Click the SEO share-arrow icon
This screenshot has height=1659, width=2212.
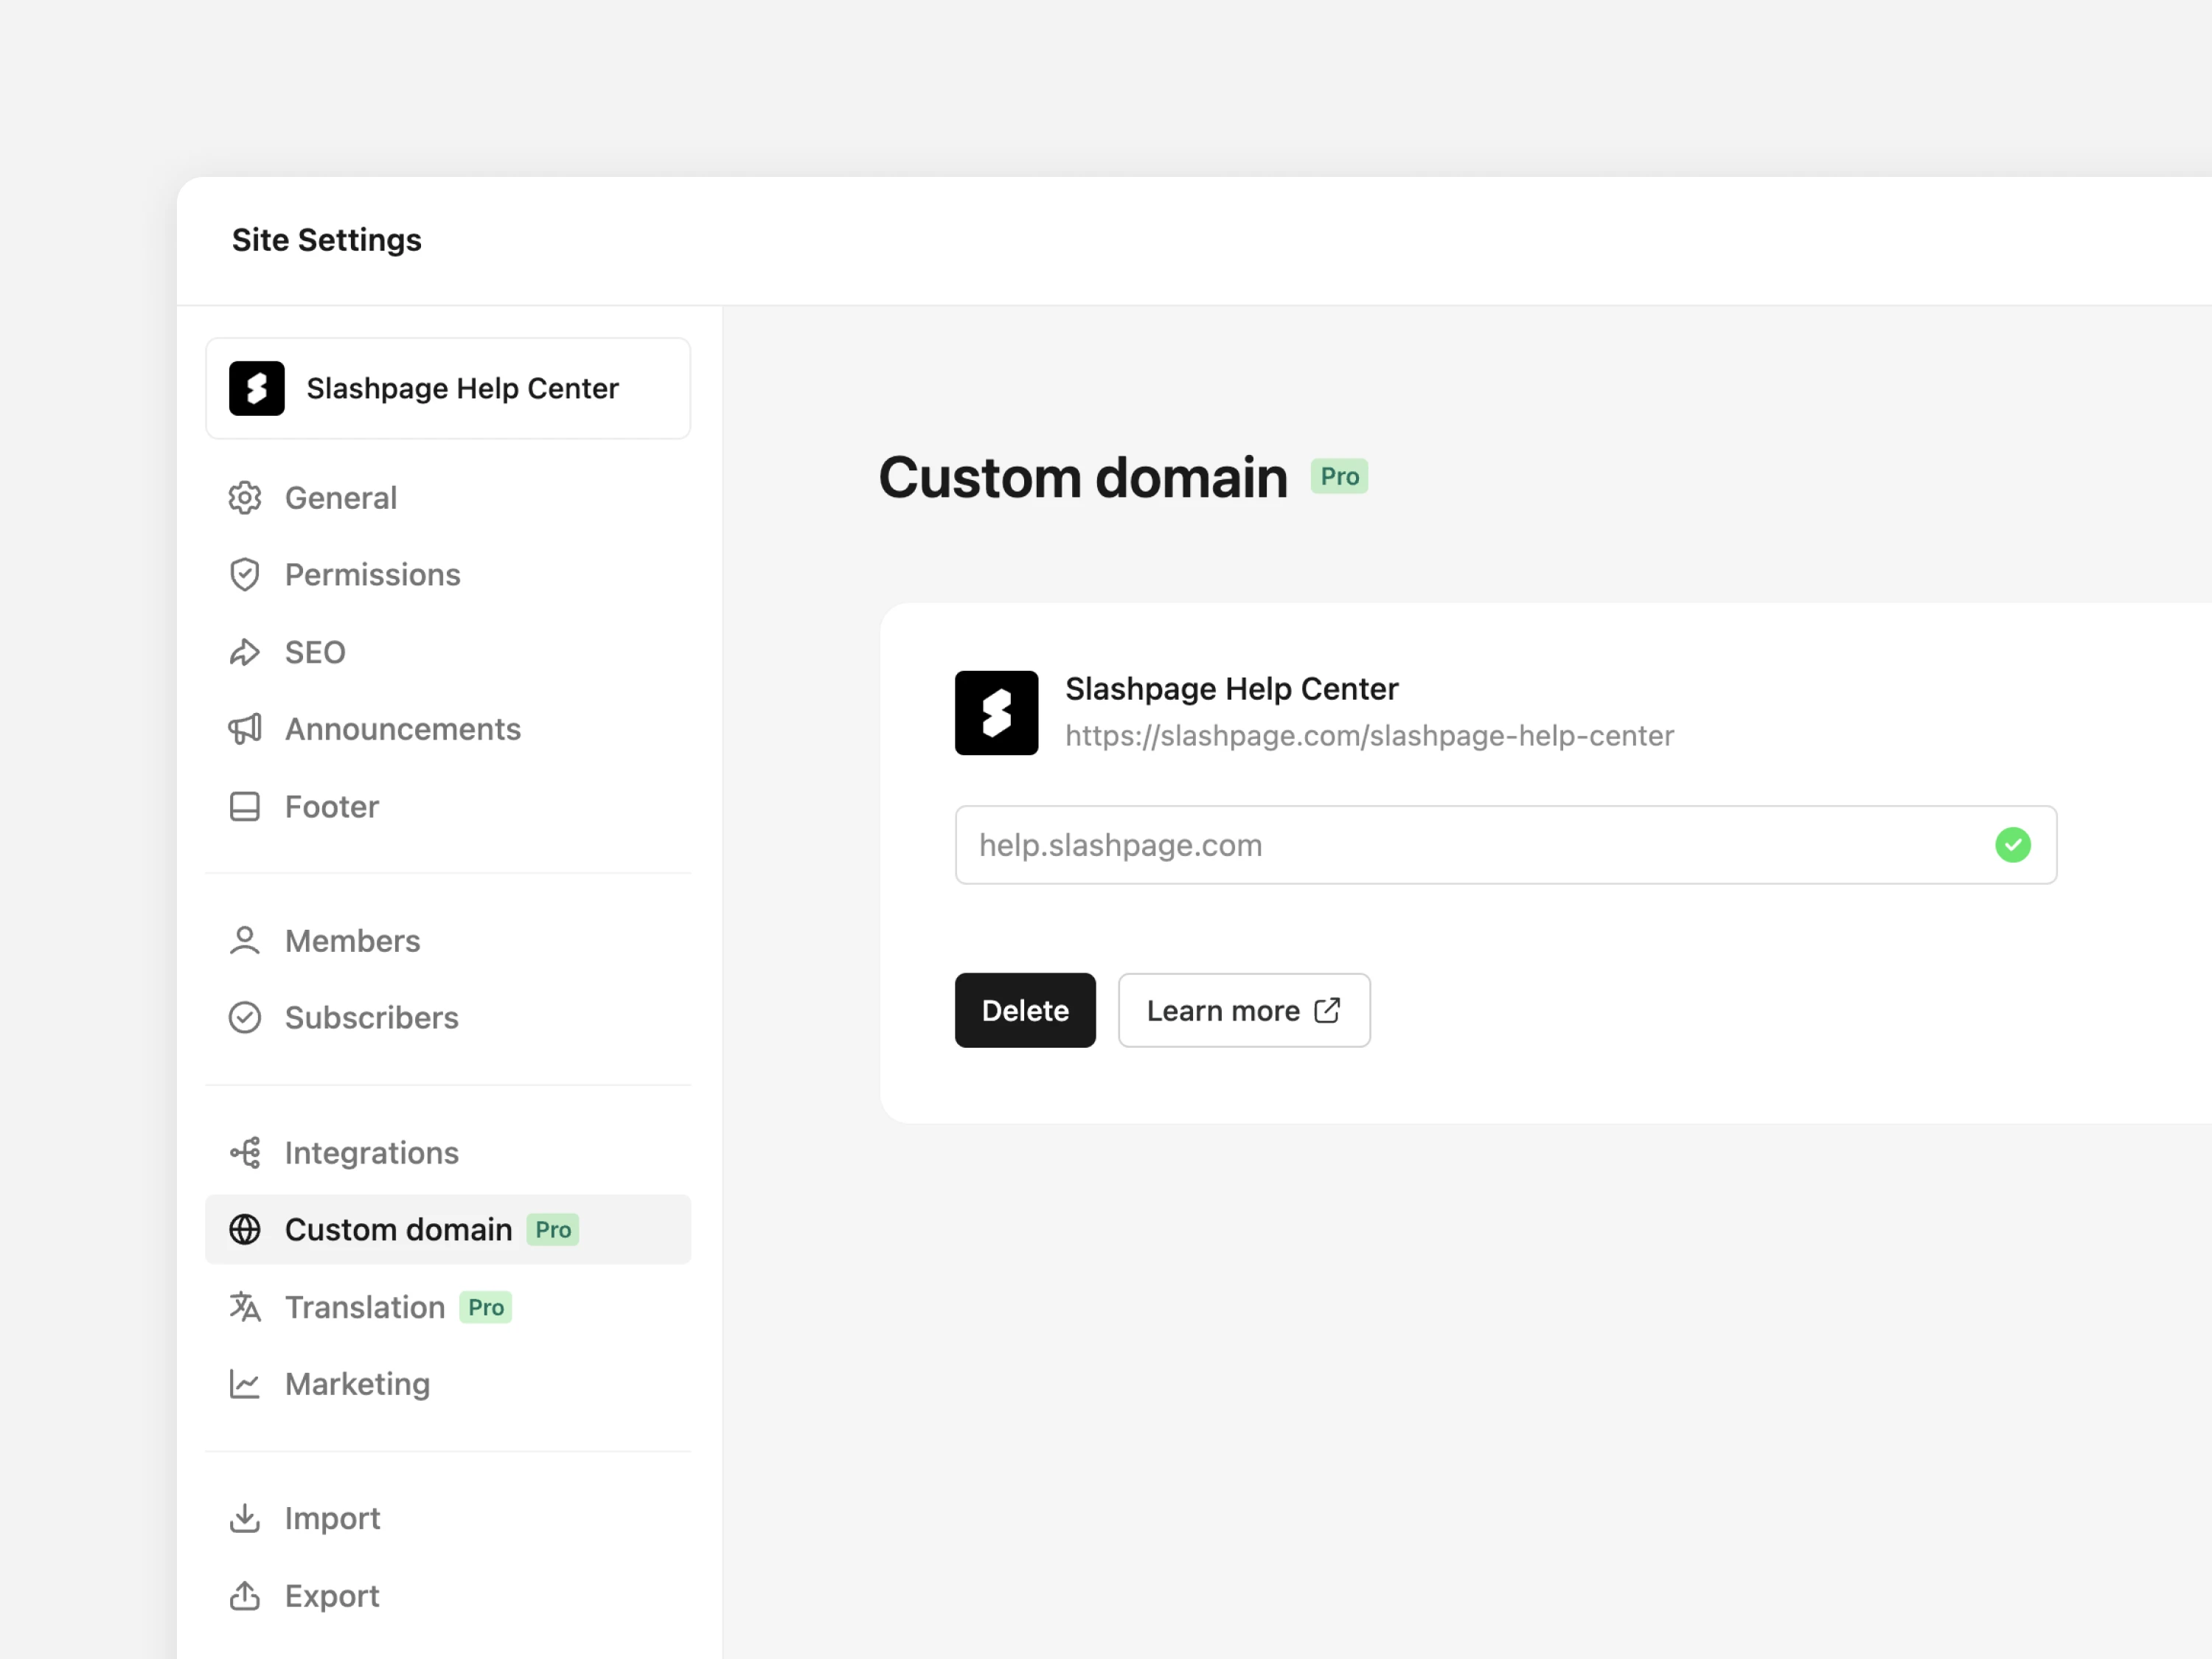[x=245, y=652]
